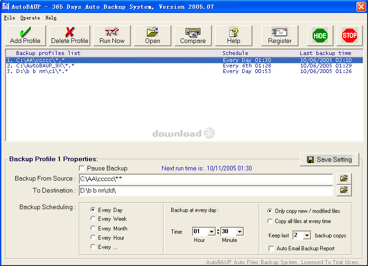Click the Last backup time column header
The height and width of the screenshot is (266, 368).
(x=325, y=53)
